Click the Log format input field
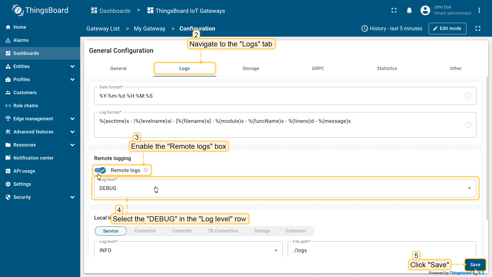Image resolution: width=492 pixels, height=277 pixels. 285,125
